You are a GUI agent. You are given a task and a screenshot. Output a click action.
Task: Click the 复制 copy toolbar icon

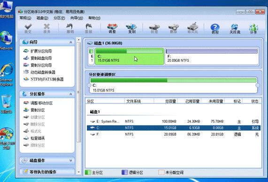coord(131,28)
